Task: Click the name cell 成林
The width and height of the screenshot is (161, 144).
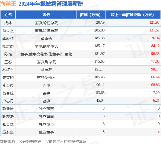Action: coord(8,23)
